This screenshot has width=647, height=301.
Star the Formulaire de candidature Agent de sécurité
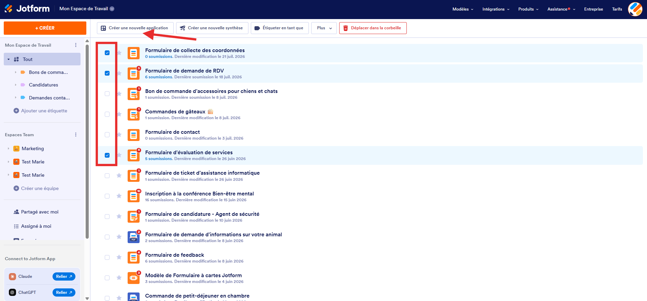(x=119, y=217)
